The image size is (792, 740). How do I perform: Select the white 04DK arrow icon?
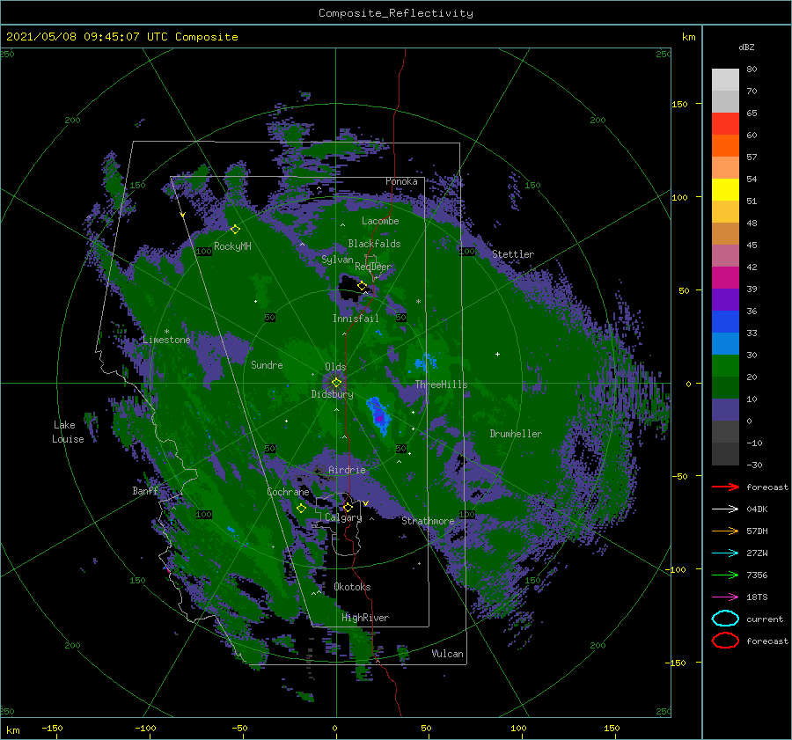pos(725,509)
